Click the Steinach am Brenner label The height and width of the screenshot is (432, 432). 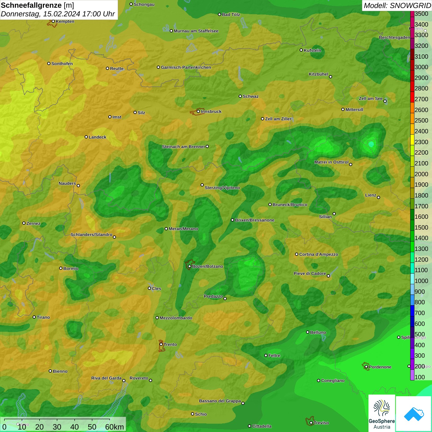[x=183, y=147]
